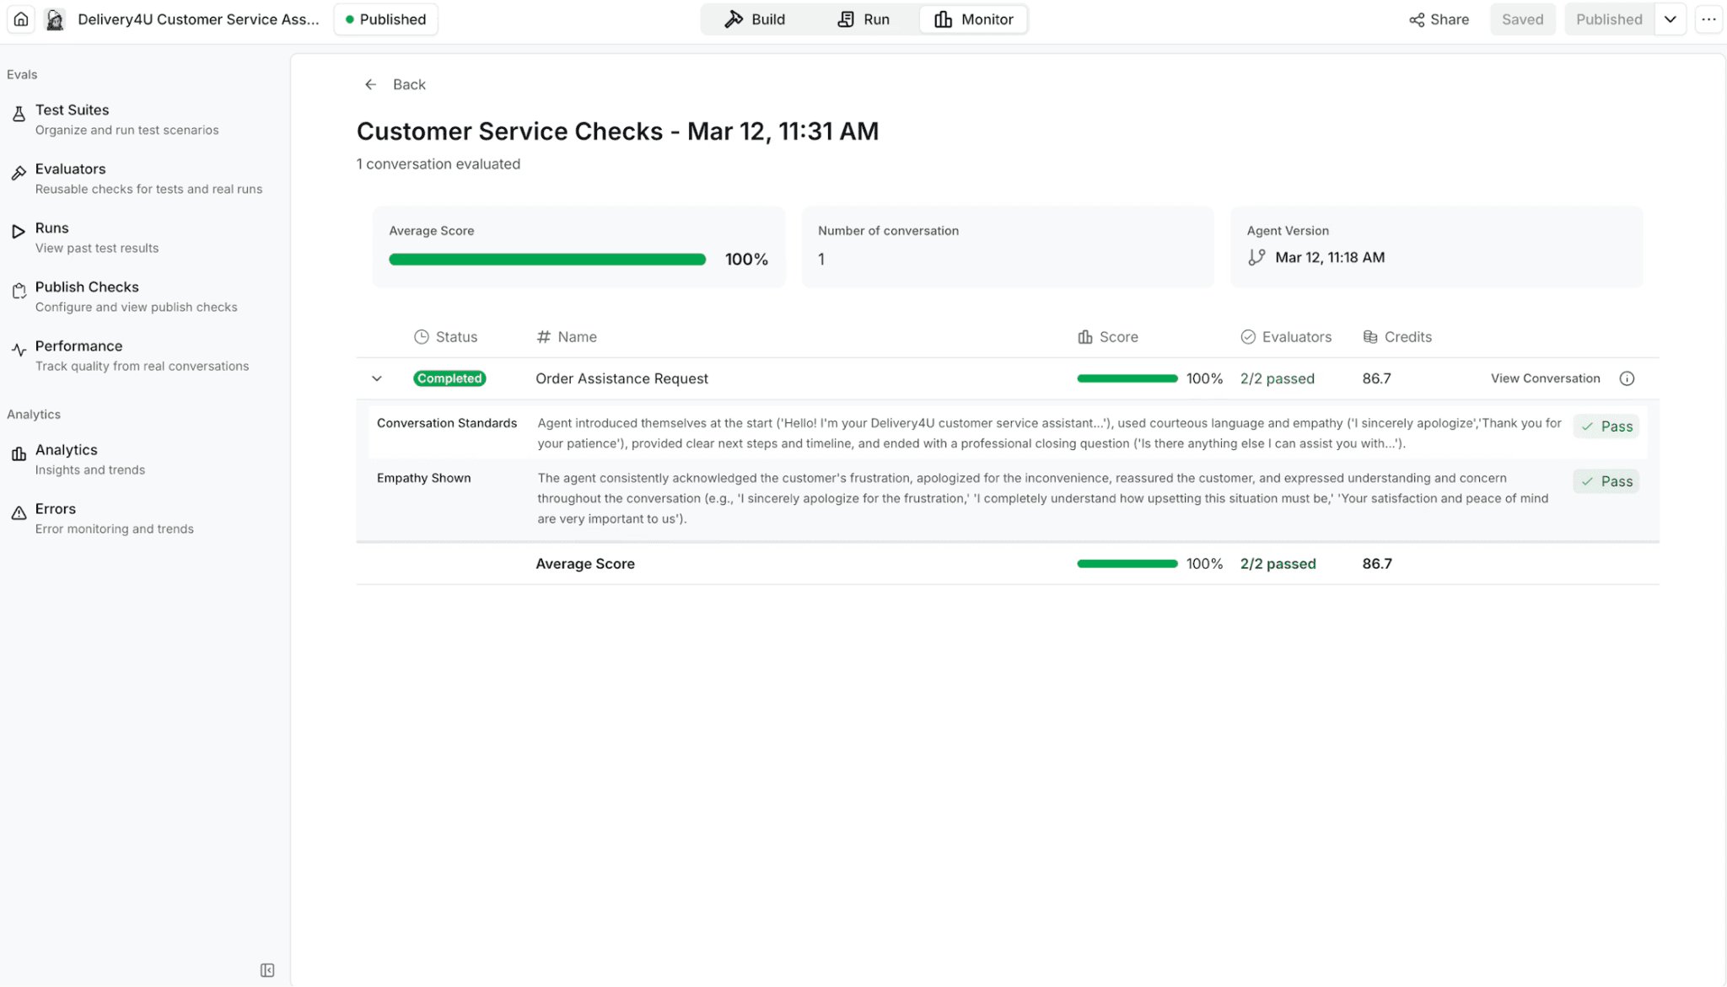The width and height of the screenshot is (1727, 987).
Task: Click info icon beside View Conversation
Action: pos(1627,378)
